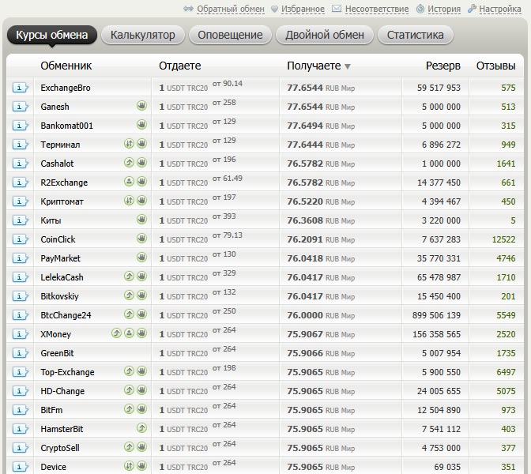Open the Настройка link

pyautogui.click(x=500, y=9)
